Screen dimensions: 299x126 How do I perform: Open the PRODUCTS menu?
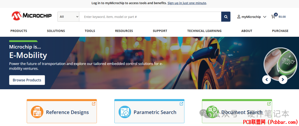(x=19, y=31)
